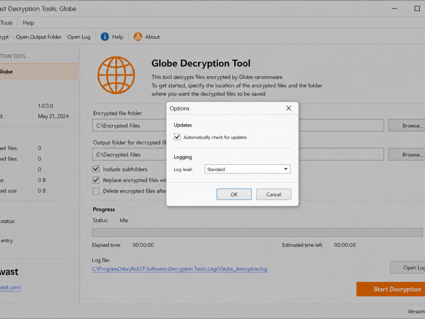The image size is (425, 319).
Task: Minimize the Avast Decryption Tools window
Action: 394,9
